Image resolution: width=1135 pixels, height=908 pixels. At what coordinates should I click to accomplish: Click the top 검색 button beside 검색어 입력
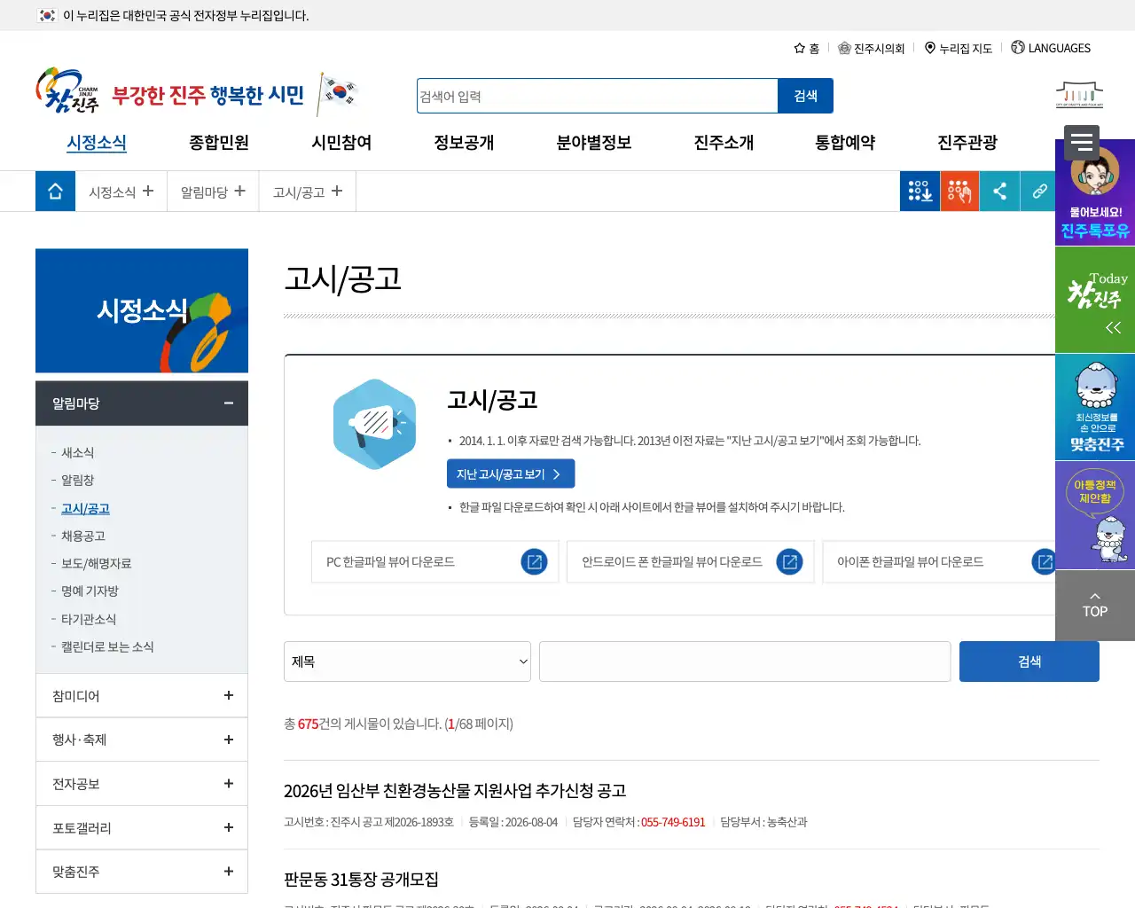pos(805,96)
